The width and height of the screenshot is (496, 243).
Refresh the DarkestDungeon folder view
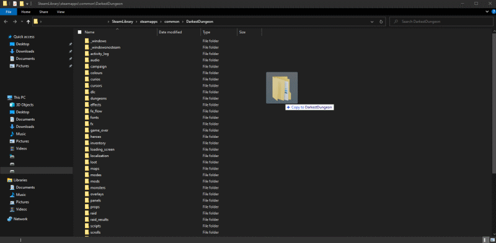[381, 22]
